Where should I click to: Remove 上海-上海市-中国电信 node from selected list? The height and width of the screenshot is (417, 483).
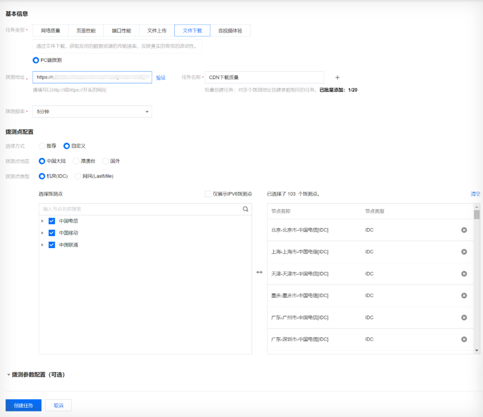click(464, 252)
